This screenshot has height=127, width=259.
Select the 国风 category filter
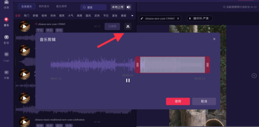88,16
